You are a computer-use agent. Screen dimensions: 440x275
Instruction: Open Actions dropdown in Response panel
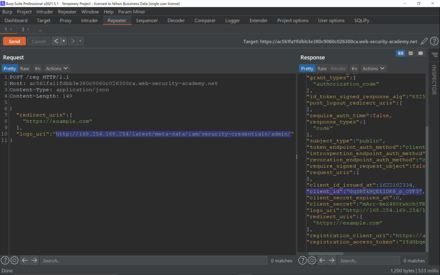[x=374, y=69]
